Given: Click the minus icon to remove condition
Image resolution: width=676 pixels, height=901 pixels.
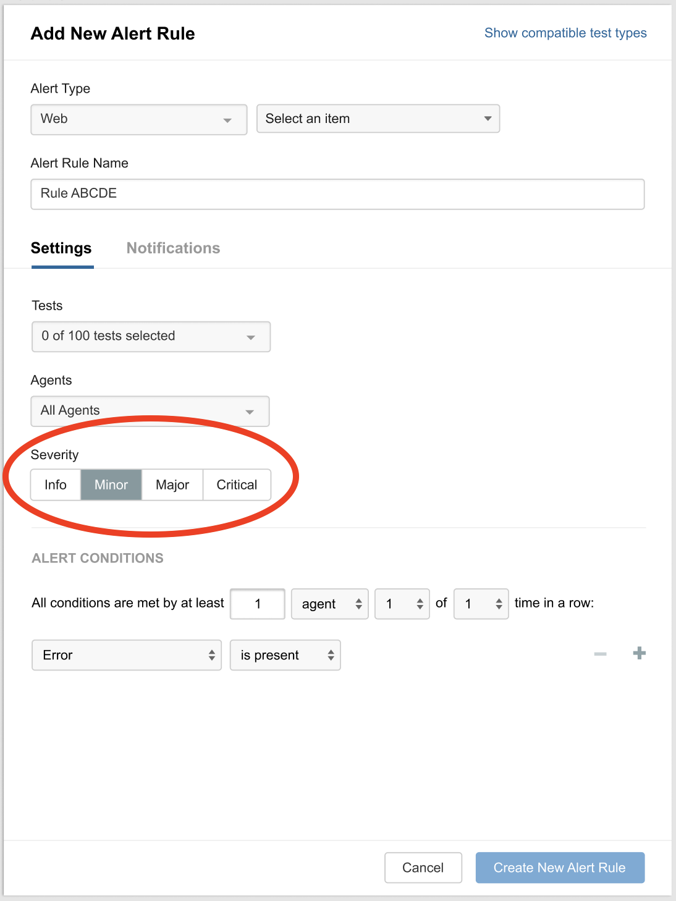Looking at the screenshot, I should click(x=600, y=654).
